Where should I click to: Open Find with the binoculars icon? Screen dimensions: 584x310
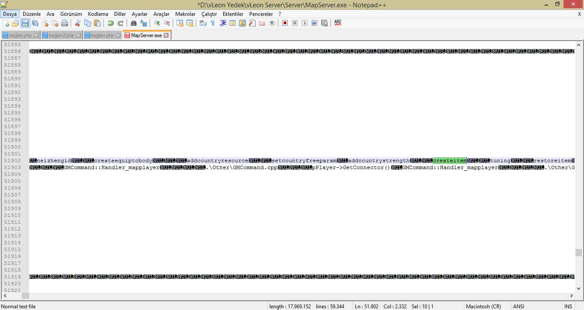pos(134,23)
